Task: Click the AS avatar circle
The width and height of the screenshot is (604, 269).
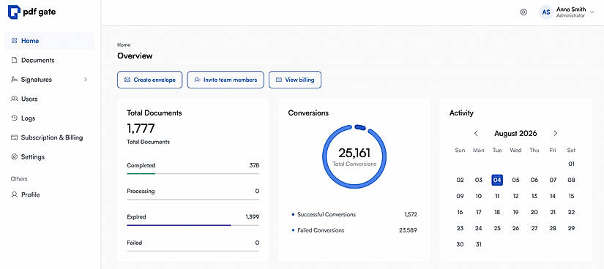Action: [546, 12]
